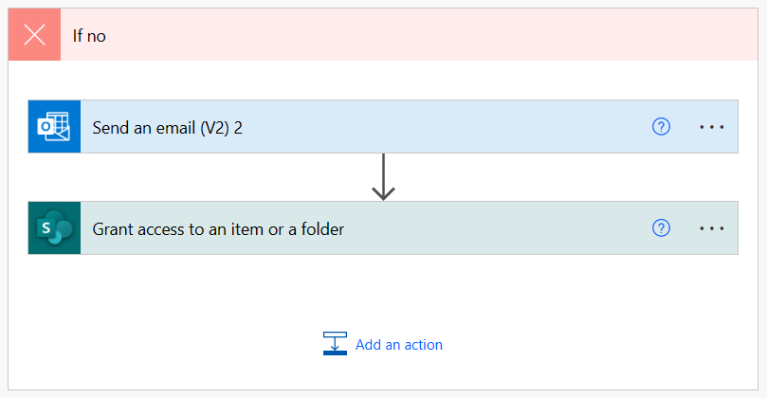Open ellipsis menu for Send an email (V2) 2
Screen dimensions: 767x398
(x=712, y=127)
